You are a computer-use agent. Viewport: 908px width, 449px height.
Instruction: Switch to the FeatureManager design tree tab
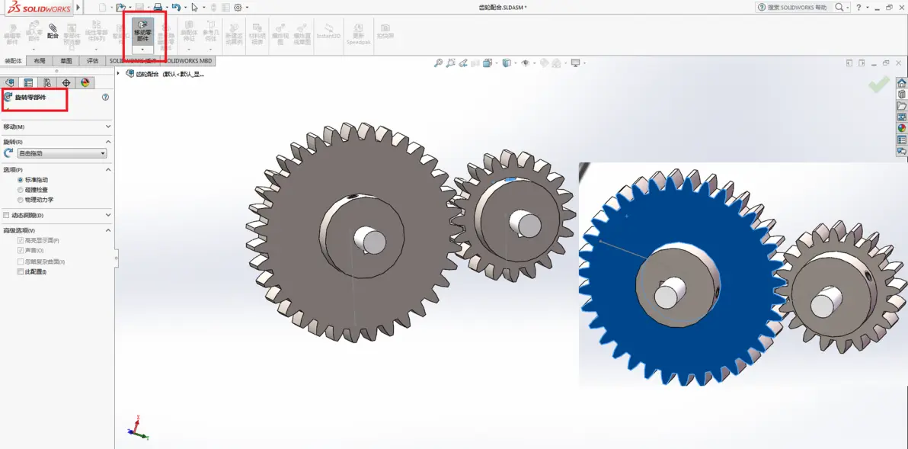9,83
